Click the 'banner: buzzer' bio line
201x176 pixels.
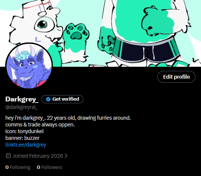point(22,138)
